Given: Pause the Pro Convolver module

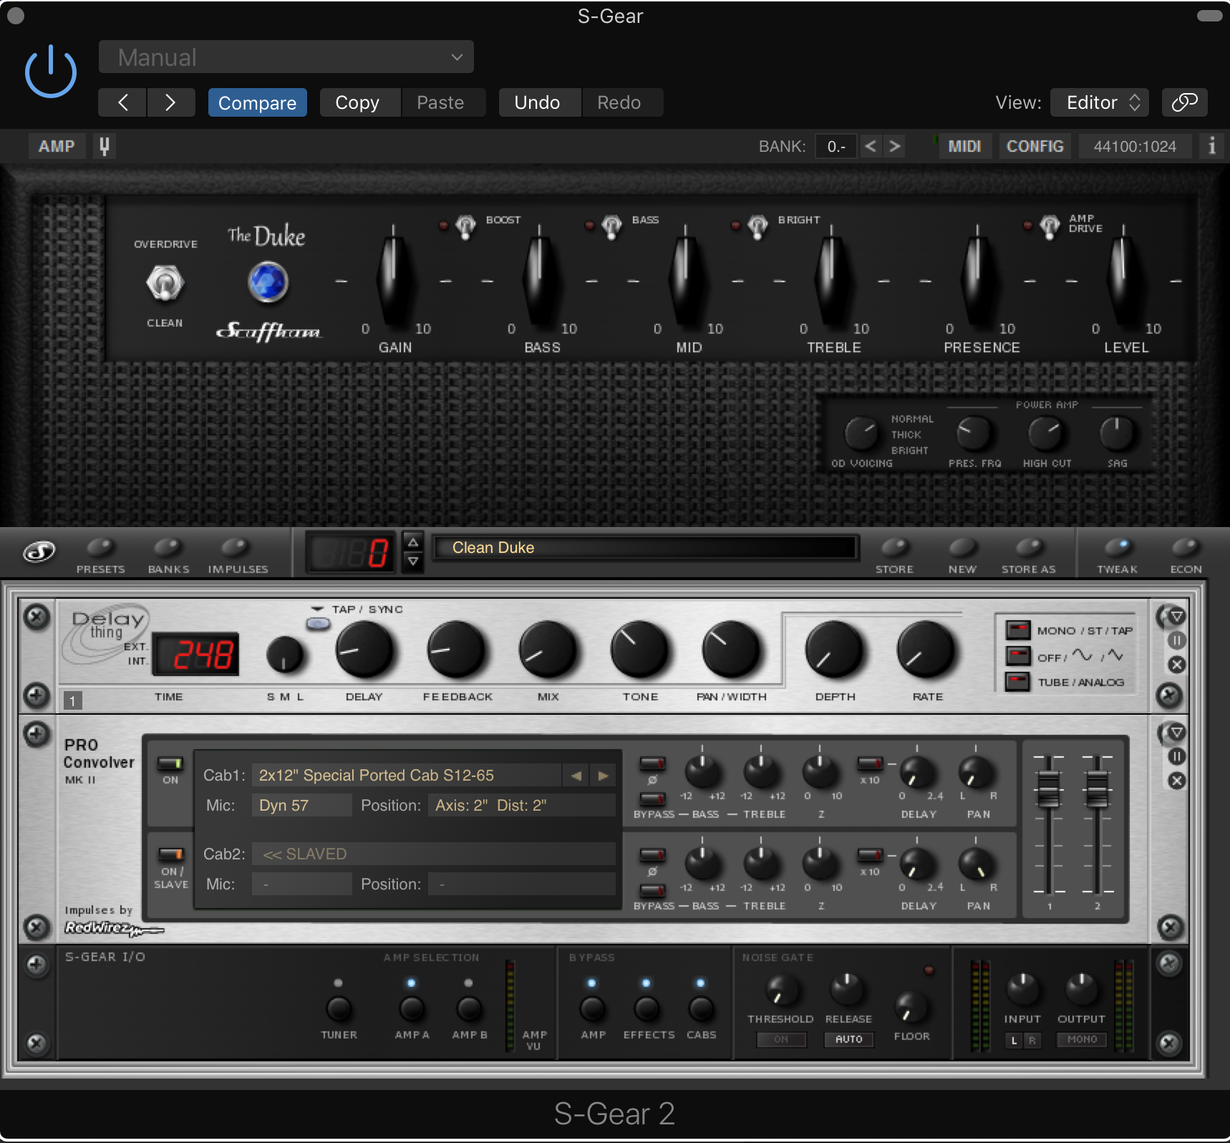Looking at the screenshot, I should coord(1177,756).
